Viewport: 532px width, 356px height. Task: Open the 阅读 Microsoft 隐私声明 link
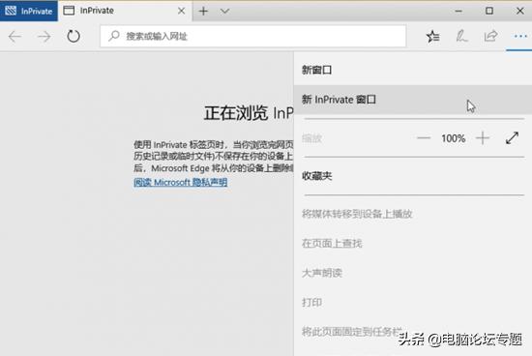181,183
